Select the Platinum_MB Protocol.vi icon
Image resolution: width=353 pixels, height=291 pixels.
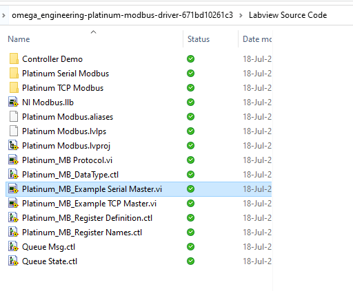tap(13, 160)
